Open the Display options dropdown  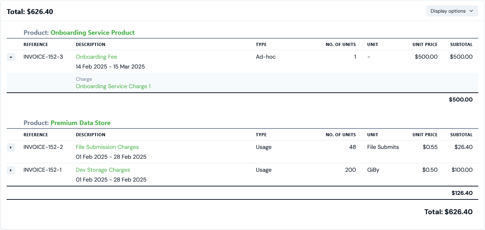[452, 11]
